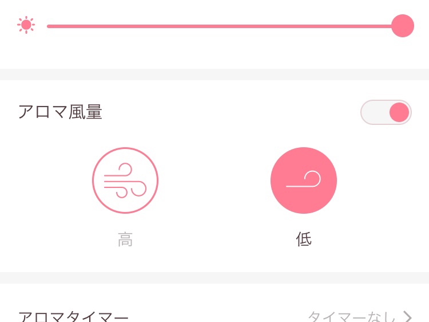Tap the 低 label under the breeze icon

pyautogui.click(x=304, y=239)
